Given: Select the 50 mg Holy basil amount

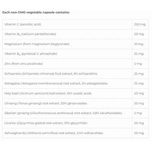Looking at the screenshot, I should tap(139, 93).
